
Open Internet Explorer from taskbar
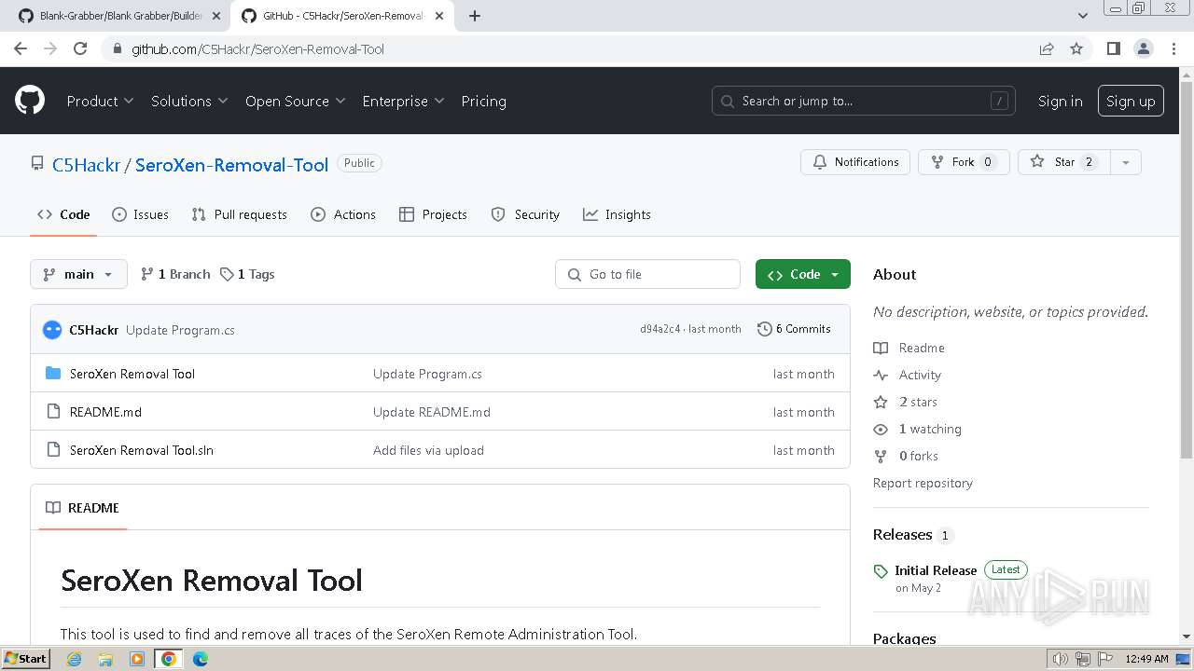pyautogui.click(x=74, y=659)
